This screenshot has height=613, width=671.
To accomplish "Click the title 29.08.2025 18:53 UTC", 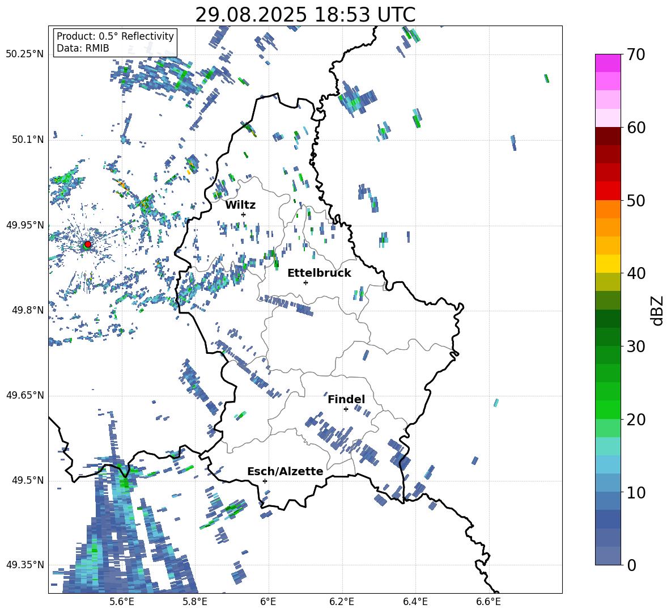I will click(305, 15).
